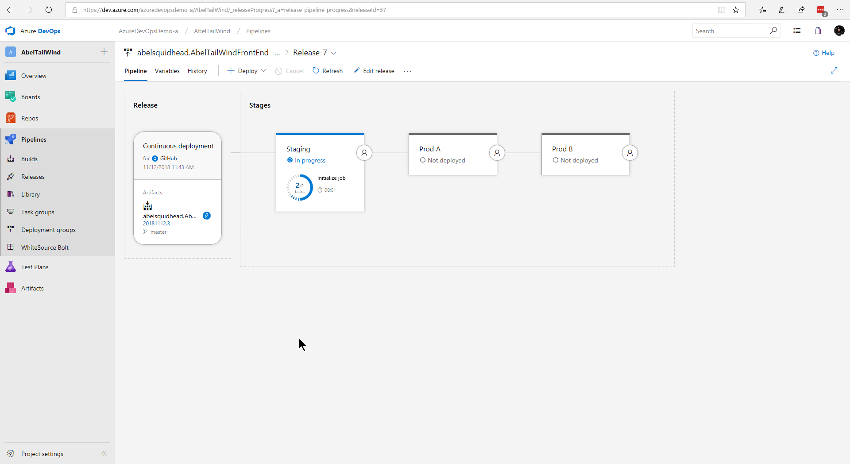Viewport: 850px width, 464px height.
Task: Click the search magnifier icon
Action: click(x=773, y=31)
